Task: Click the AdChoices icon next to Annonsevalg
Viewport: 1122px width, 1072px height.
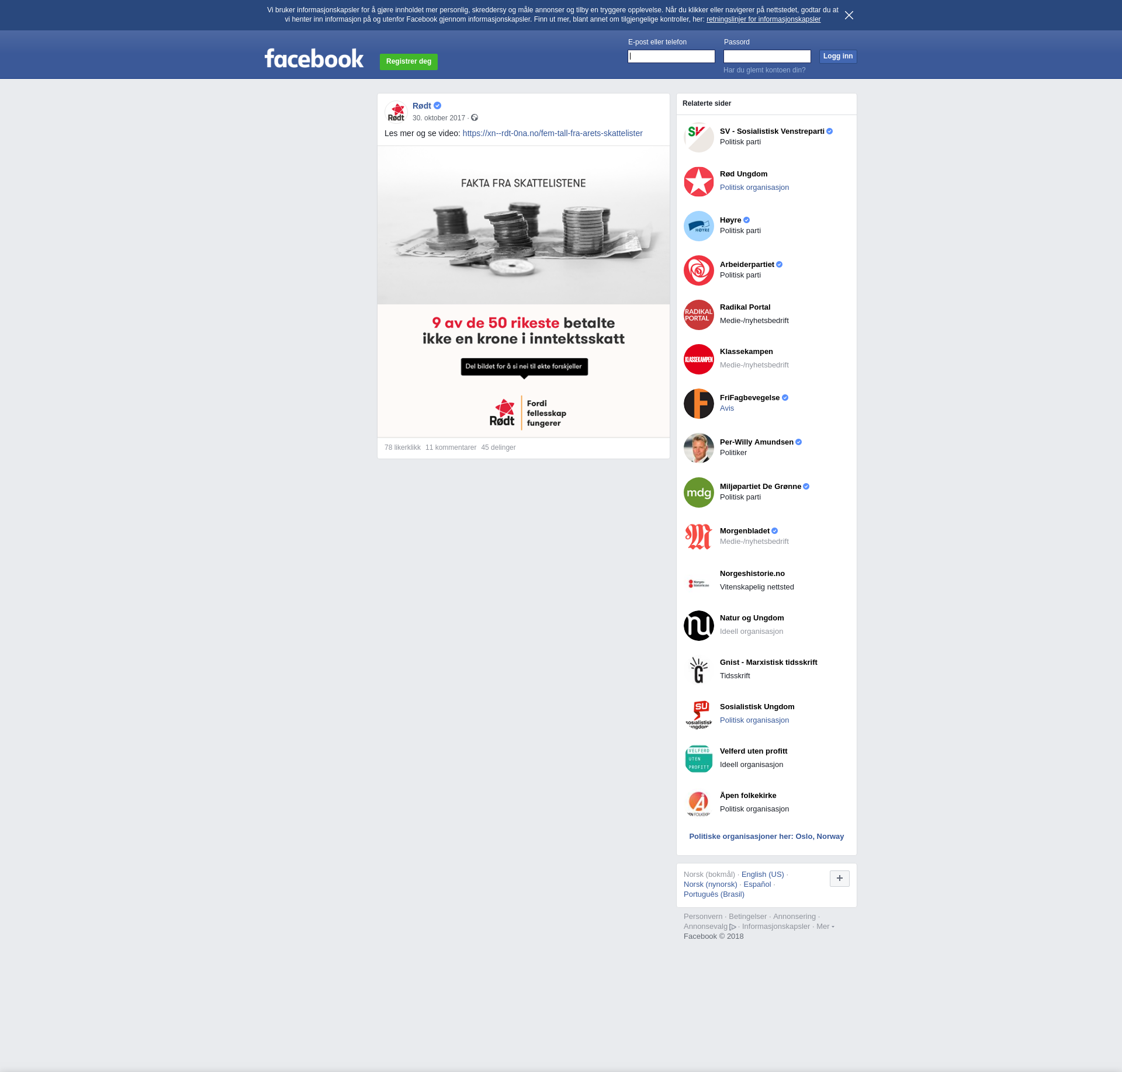Action: 733,927
